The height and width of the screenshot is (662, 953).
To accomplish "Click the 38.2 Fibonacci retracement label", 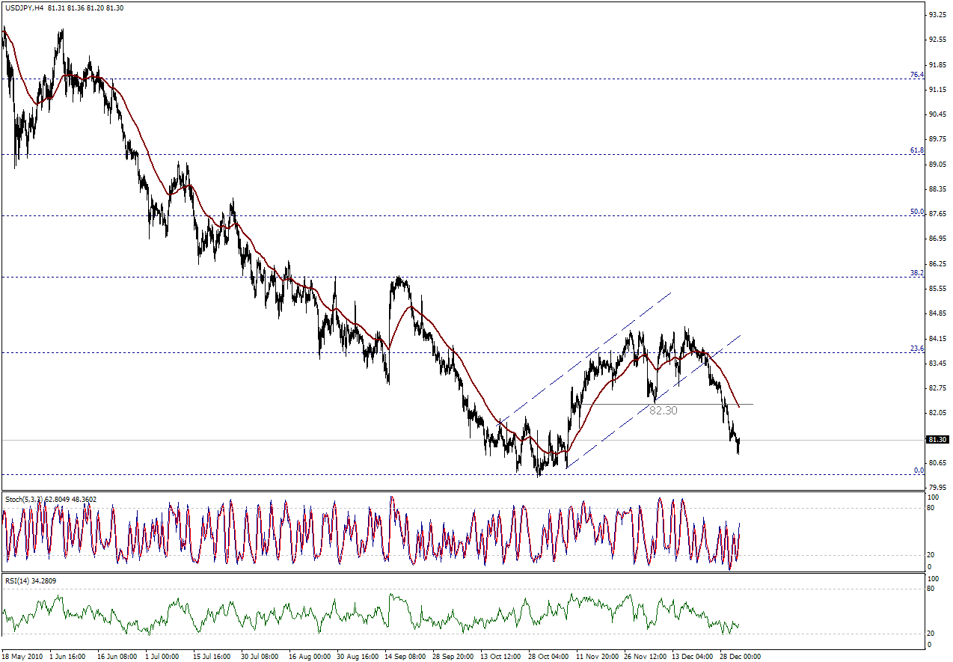I will pyautogui.click(x=916, y=273).
